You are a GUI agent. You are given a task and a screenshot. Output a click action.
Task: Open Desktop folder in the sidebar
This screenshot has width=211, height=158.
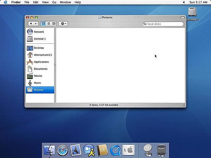click(40, 48)
